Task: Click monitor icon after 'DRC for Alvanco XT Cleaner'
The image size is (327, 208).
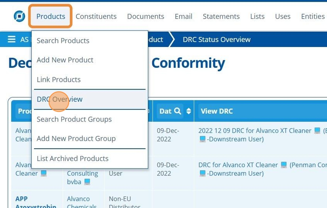Action: coord(284,165)
